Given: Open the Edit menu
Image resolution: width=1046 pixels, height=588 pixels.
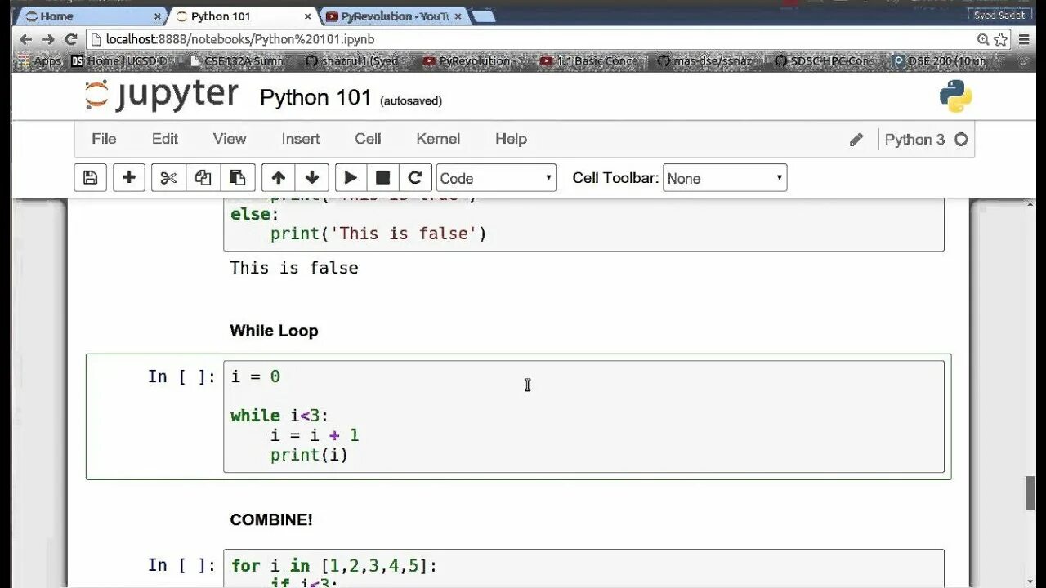Looking at the screenshot, I should tap(165, 139).
